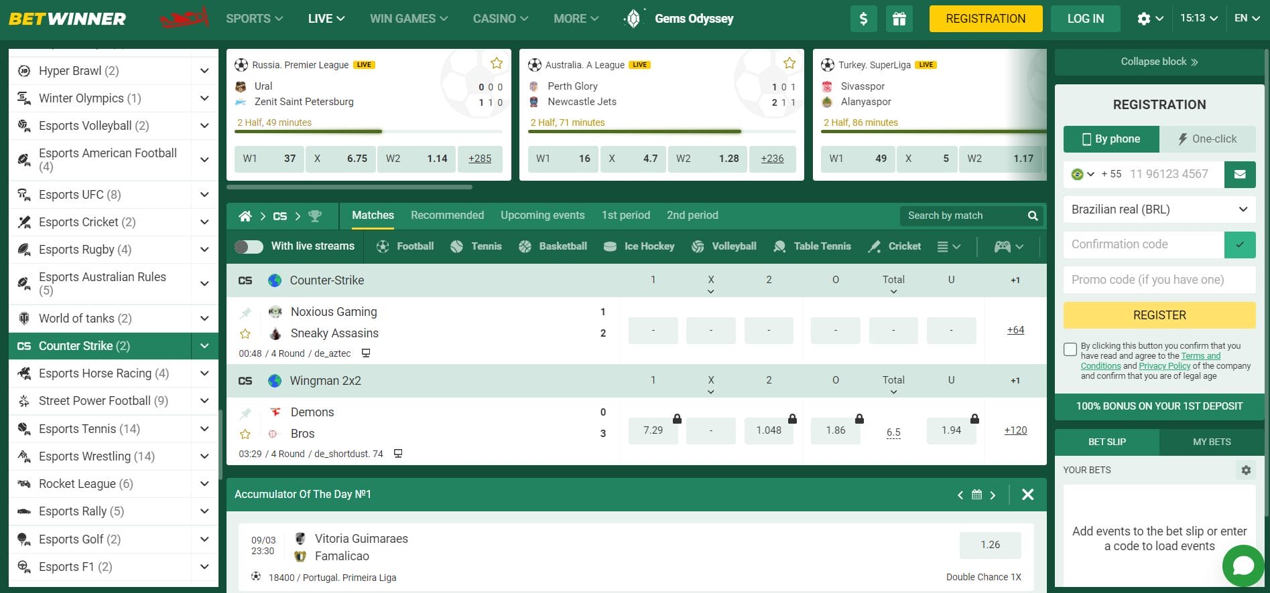This screenshot has width=1270, height=593.
Task: Select the Football sport filter
Action: click(405, 246)
